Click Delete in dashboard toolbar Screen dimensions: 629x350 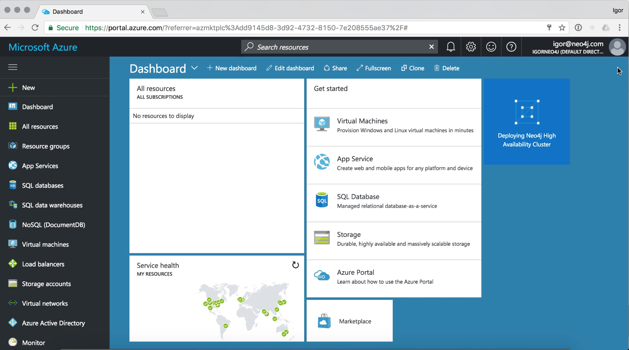click(x=446, y=68)
